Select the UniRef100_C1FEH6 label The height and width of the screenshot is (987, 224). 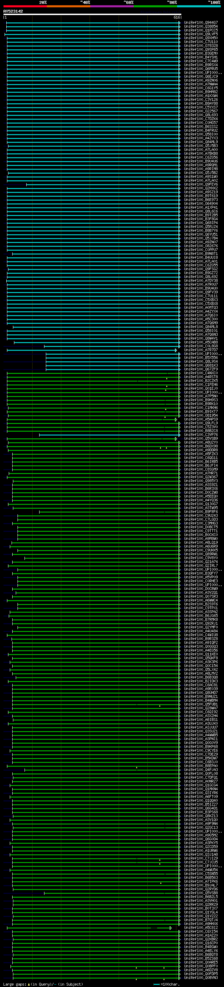201,385
